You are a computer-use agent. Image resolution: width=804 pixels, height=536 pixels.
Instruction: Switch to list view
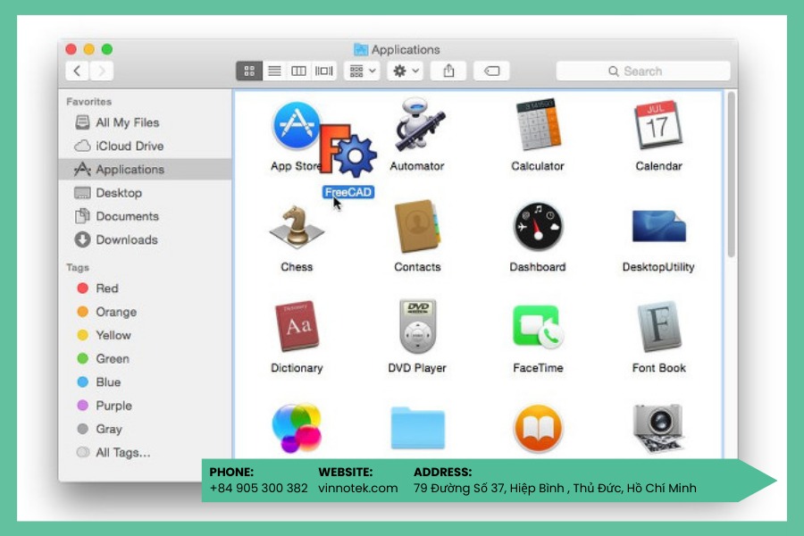click(x=274, y=71)
